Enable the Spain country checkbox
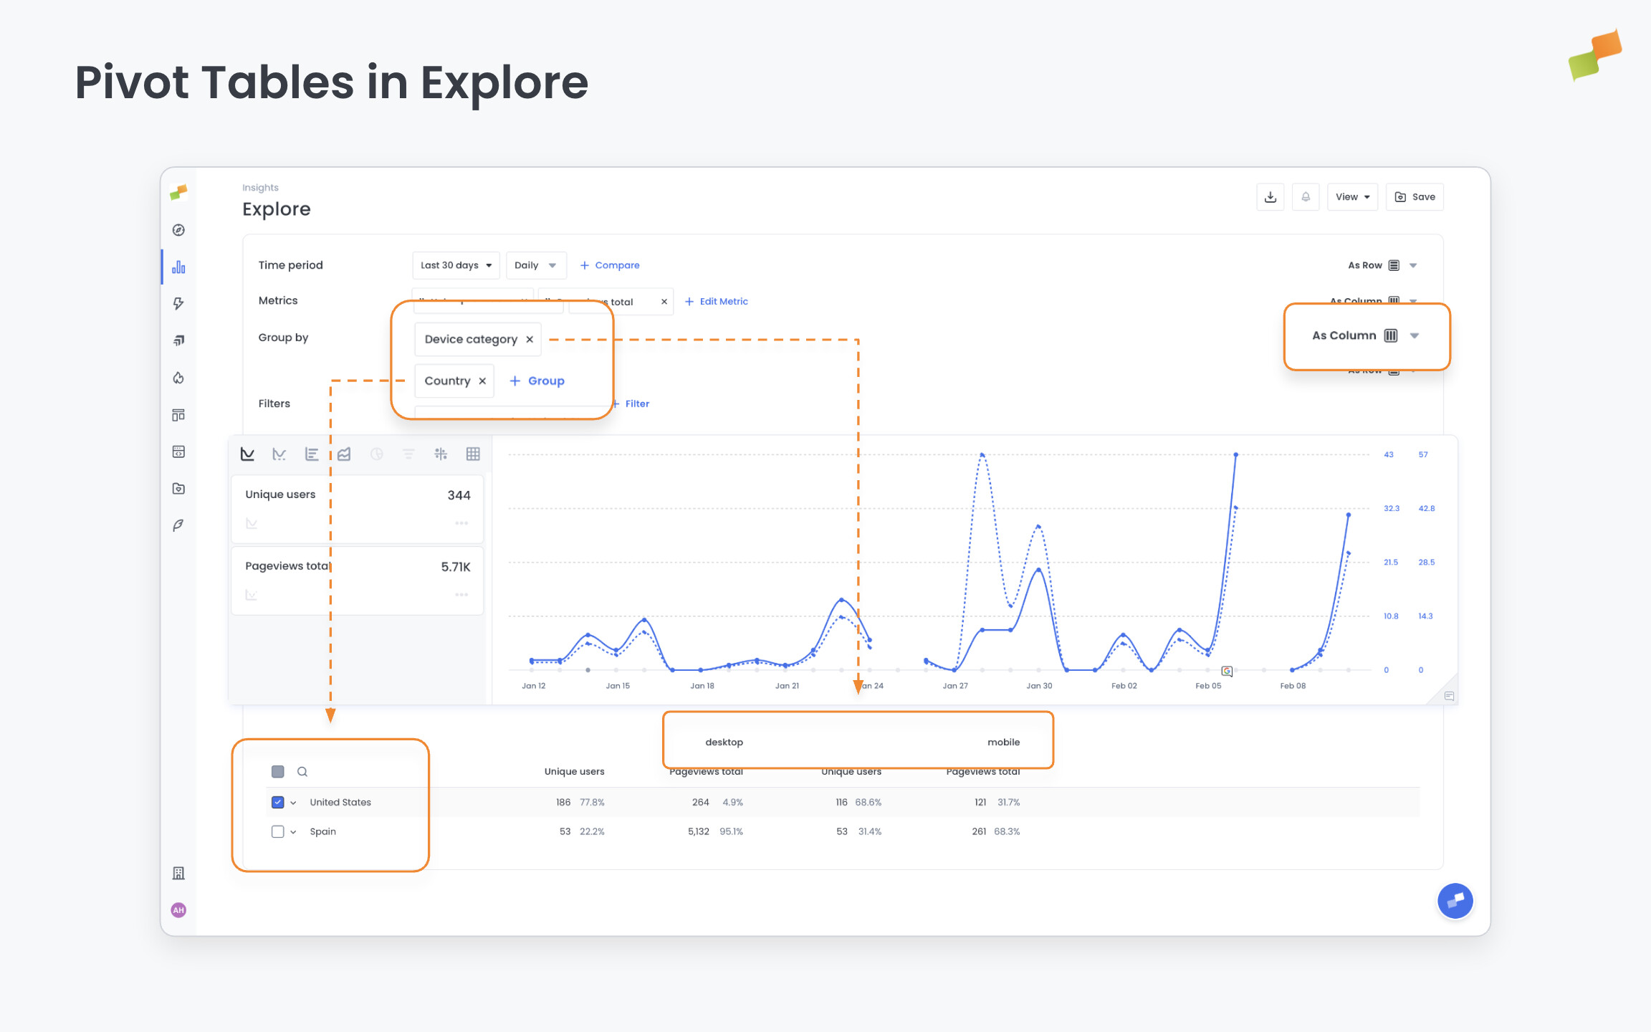This screenshot has height=1032, width=1651. pos(277,831)
